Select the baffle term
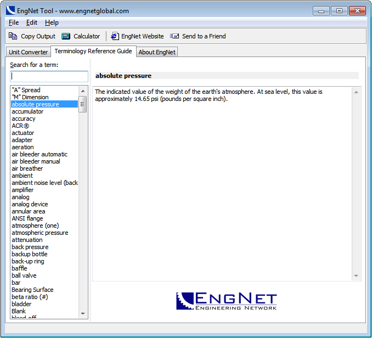 [44, 268]
